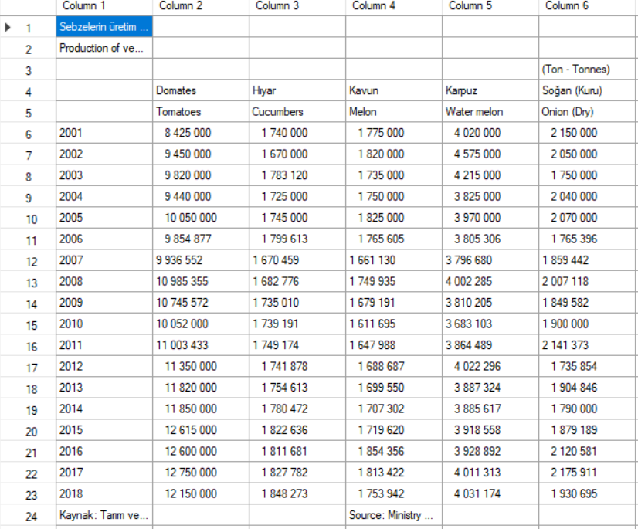Click the '(Ton - Tonnes)' cell
The height and width of the screenshot is (529, 638).
pos(589,70)
